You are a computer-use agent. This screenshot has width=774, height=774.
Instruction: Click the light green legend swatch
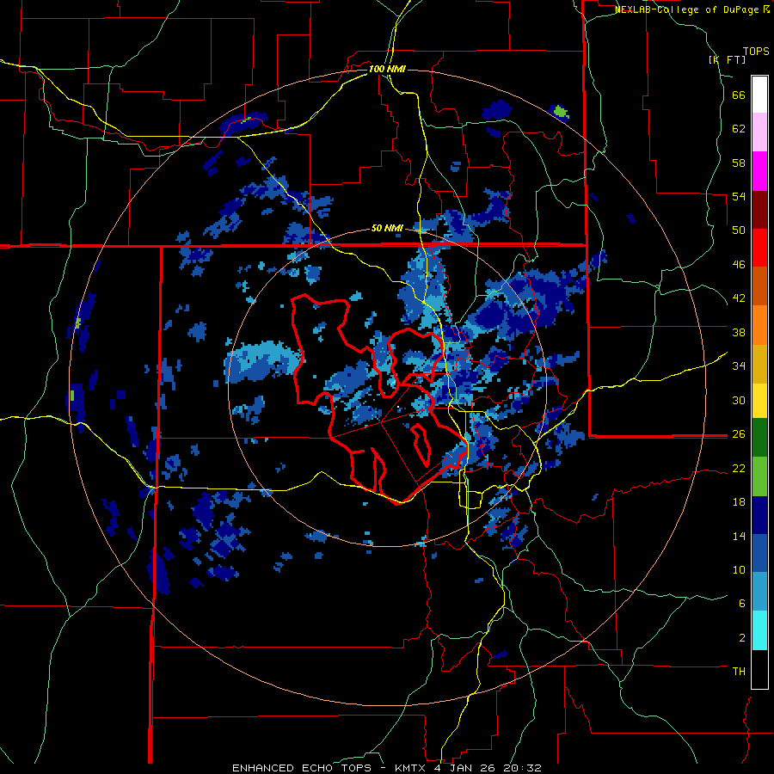(759, 476)
